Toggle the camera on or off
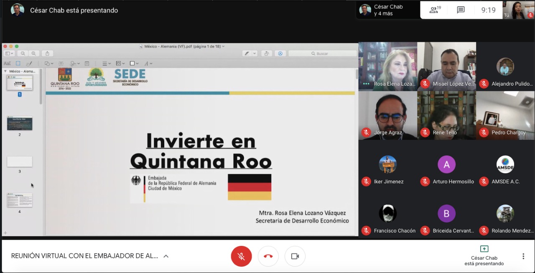 pos(295,256)
